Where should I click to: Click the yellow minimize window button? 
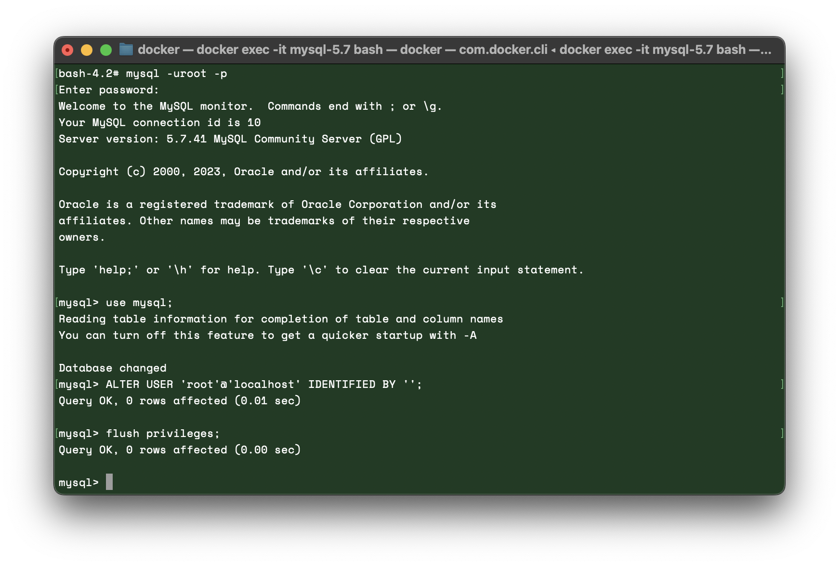click(x=87, y=50)
